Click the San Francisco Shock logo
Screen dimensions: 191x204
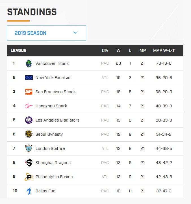point(29,92)
